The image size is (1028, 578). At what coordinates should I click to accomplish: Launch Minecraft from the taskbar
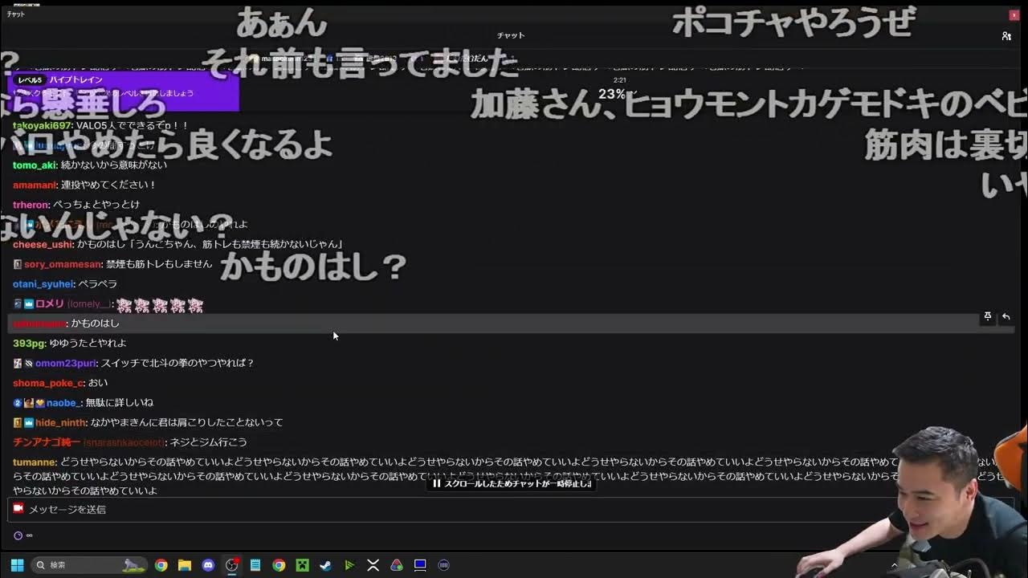point(302,565)
